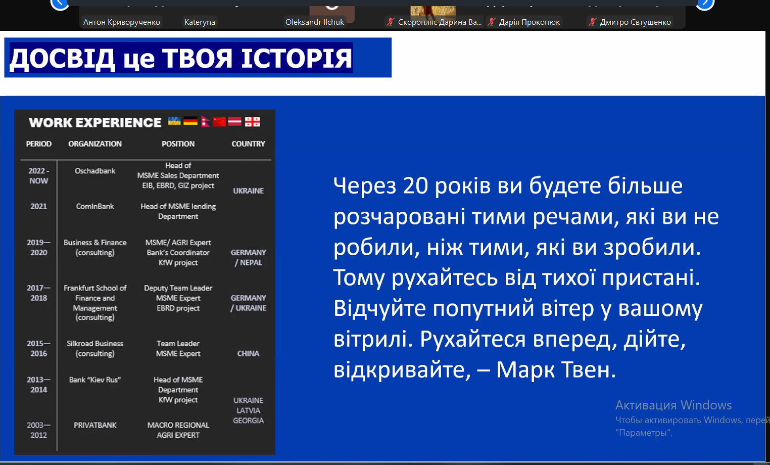Image resolution: width=770 pixels, height=465 pixels.
Task: Click the Georgia flag icon on slide
Action: click(252, 121)
